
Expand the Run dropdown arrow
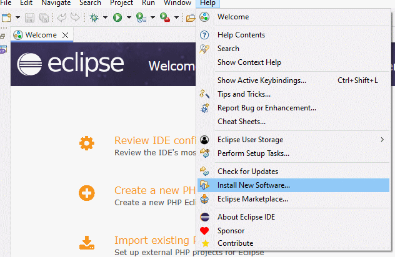click(129, 17)
